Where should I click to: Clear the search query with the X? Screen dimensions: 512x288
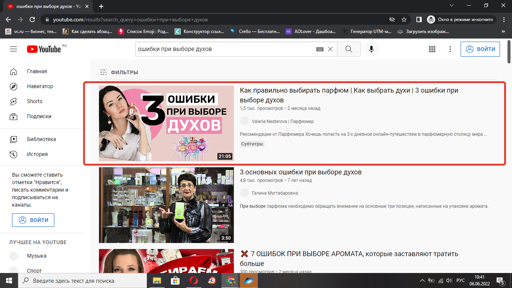pos(330,49)
